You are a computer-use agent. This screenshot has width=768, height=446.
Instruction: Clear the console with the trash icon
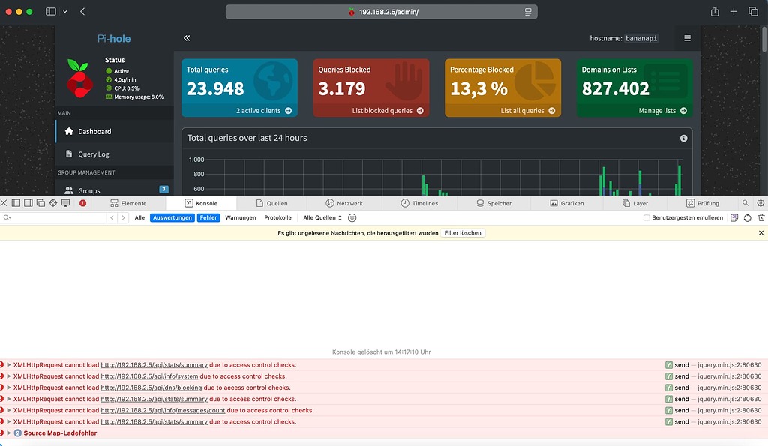(x=761, y=218)
